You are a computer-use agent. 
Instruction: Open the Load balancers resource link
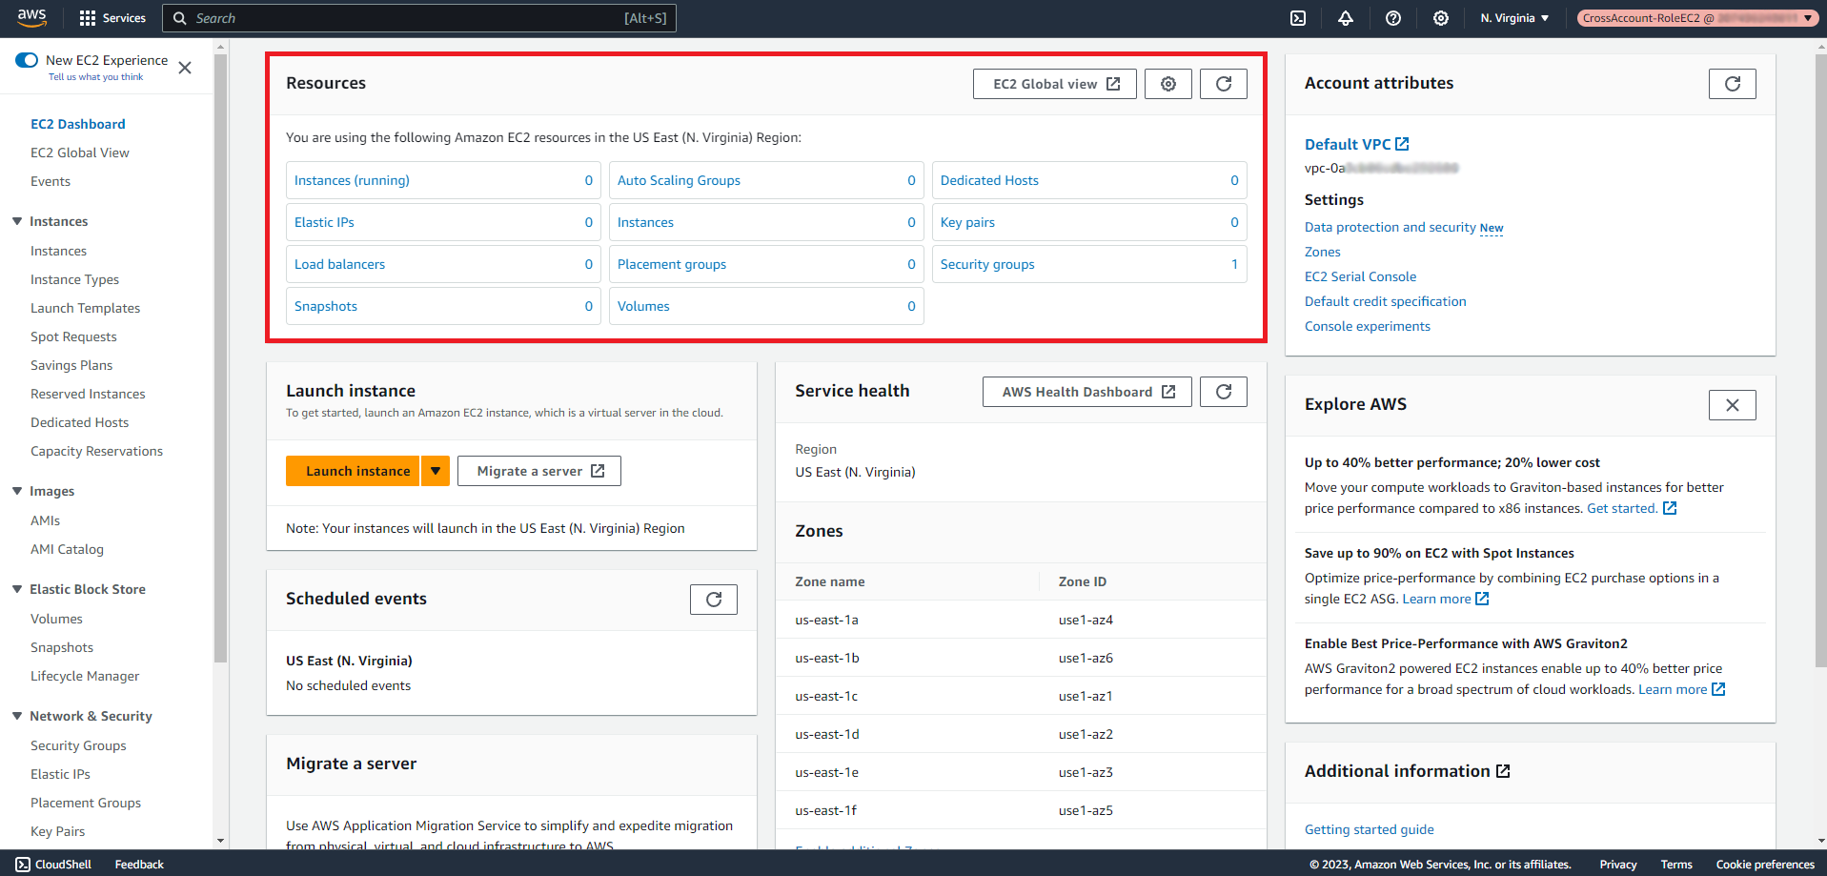pyautogui.click(x=339, y=264)
